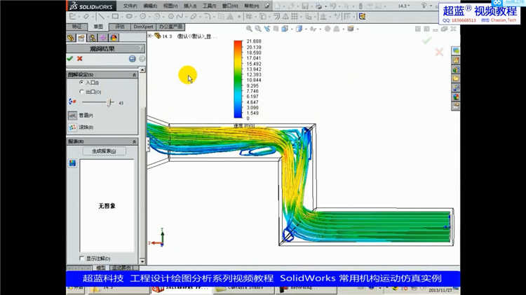
Task: Open the Display Style dropdown arrow
Action: pyautogui.click(x=306, y=29)
